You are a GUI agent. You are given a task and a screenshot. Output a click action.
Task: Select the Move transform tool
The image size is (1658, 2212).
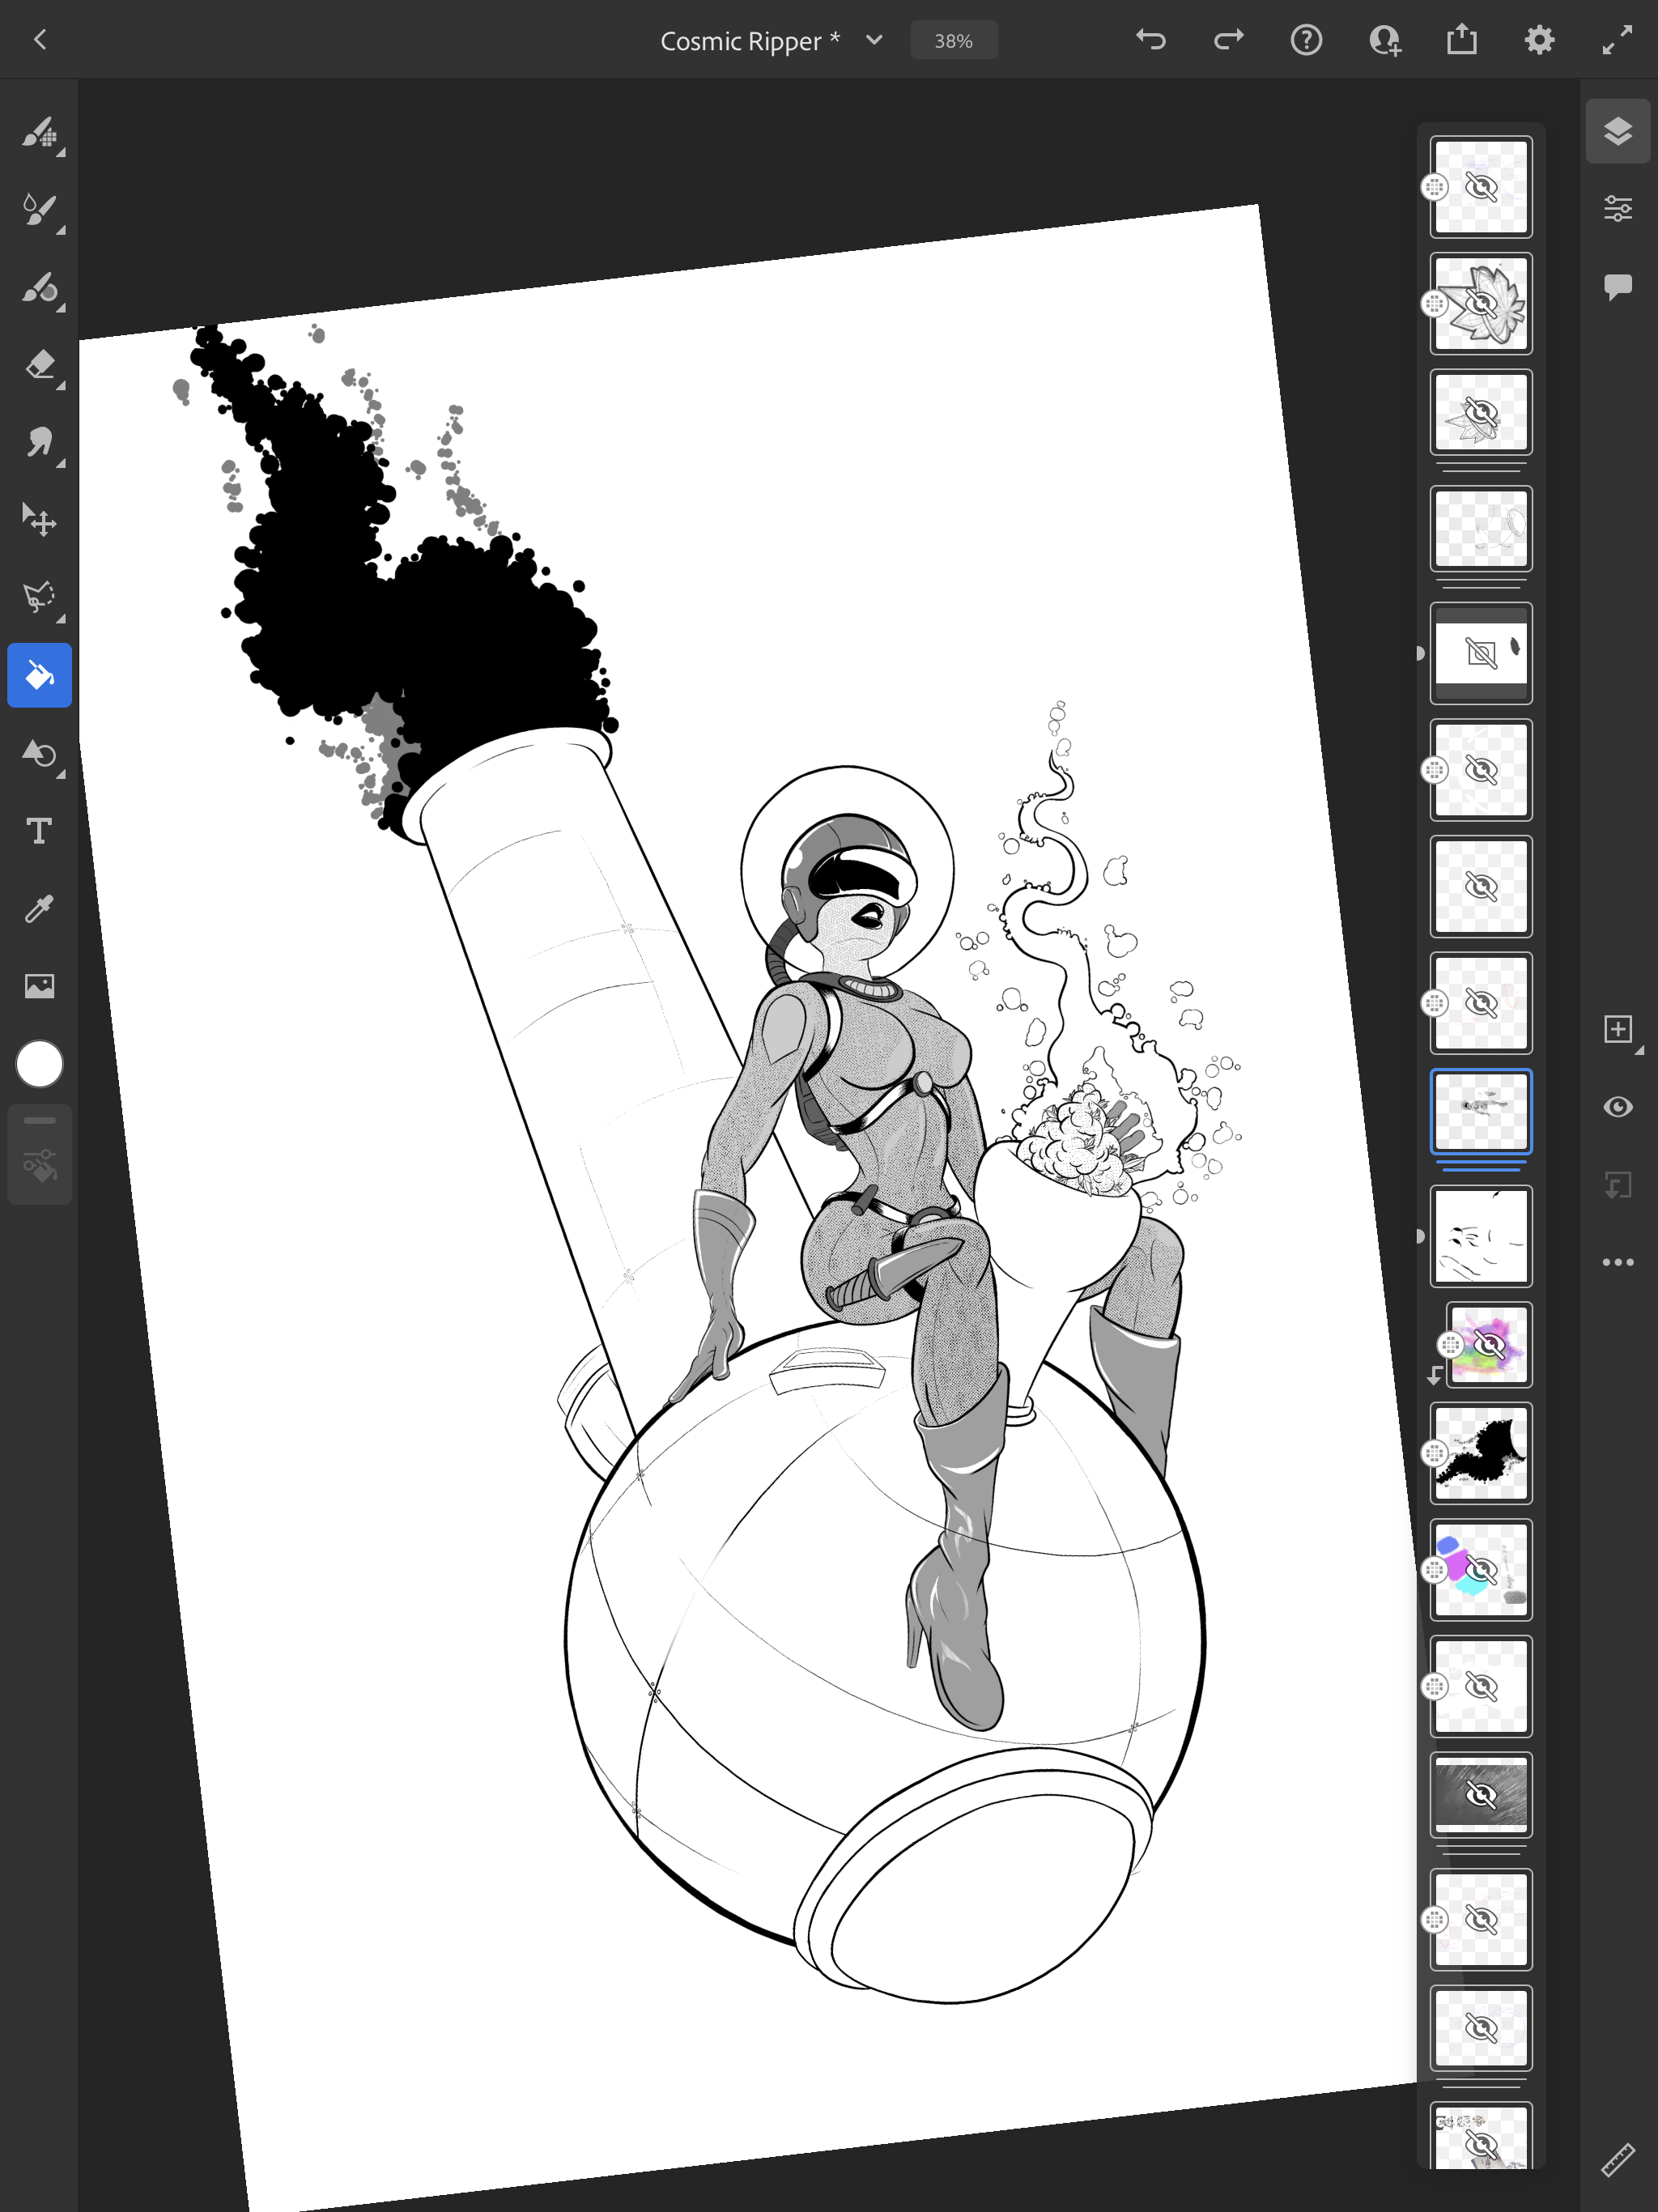39,520
